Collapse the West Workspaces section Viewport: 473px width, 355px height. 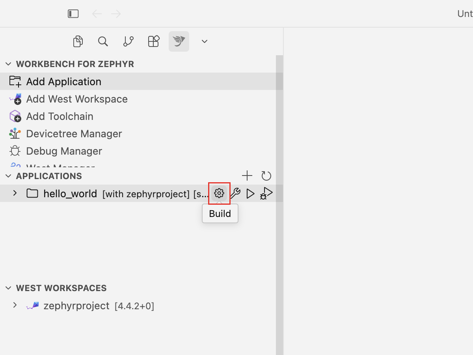pos(8,288)
